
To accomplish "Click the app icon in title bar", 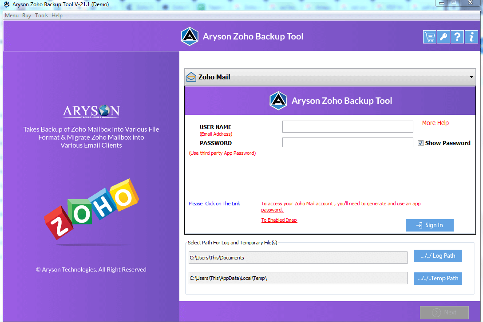I will click(x=7, y=4).
